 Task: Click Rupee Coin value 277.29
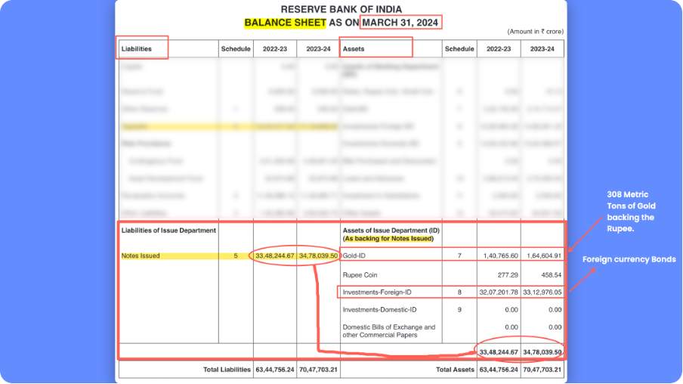click(x=508, y=275)
